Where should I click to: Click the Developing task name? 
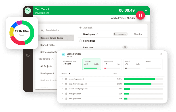(x=89, y=34)
